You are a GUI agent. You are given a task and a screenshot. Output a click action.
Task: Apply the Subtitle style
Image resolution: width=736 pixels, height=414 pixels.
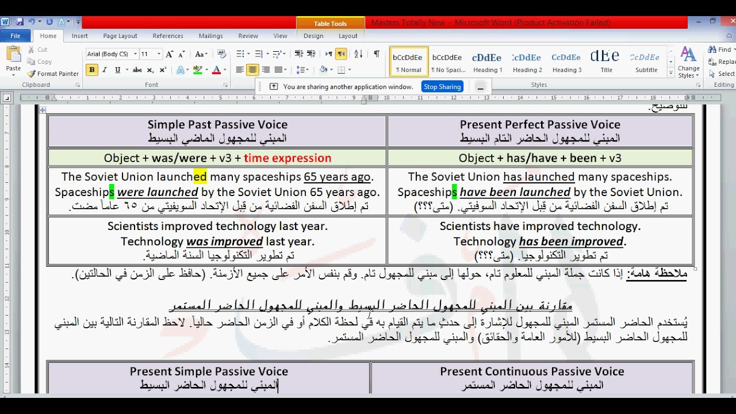tap(646, 62)
